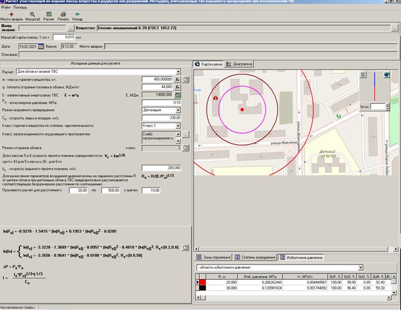Click ellipsis button next to Шифр аварии
This screenshot has width=401, height=310.
[x=70, y=27]
